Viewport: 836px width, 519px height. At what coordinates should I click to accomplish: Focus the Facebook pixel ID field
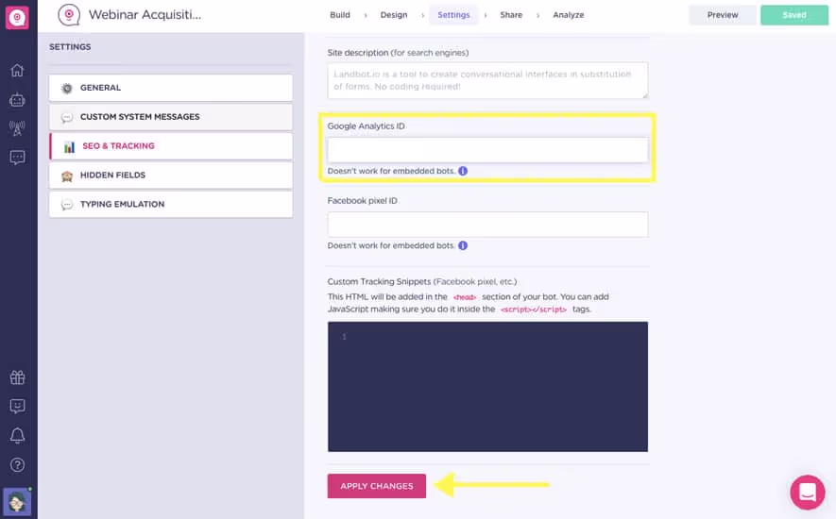(x=487, y=225)
